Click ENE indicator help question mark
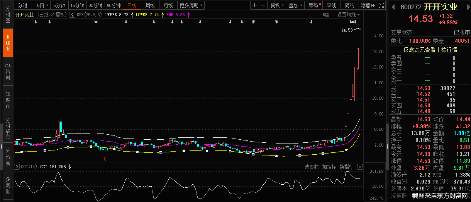The width and height of the screenshot is (471, 202). click(72, 15)
